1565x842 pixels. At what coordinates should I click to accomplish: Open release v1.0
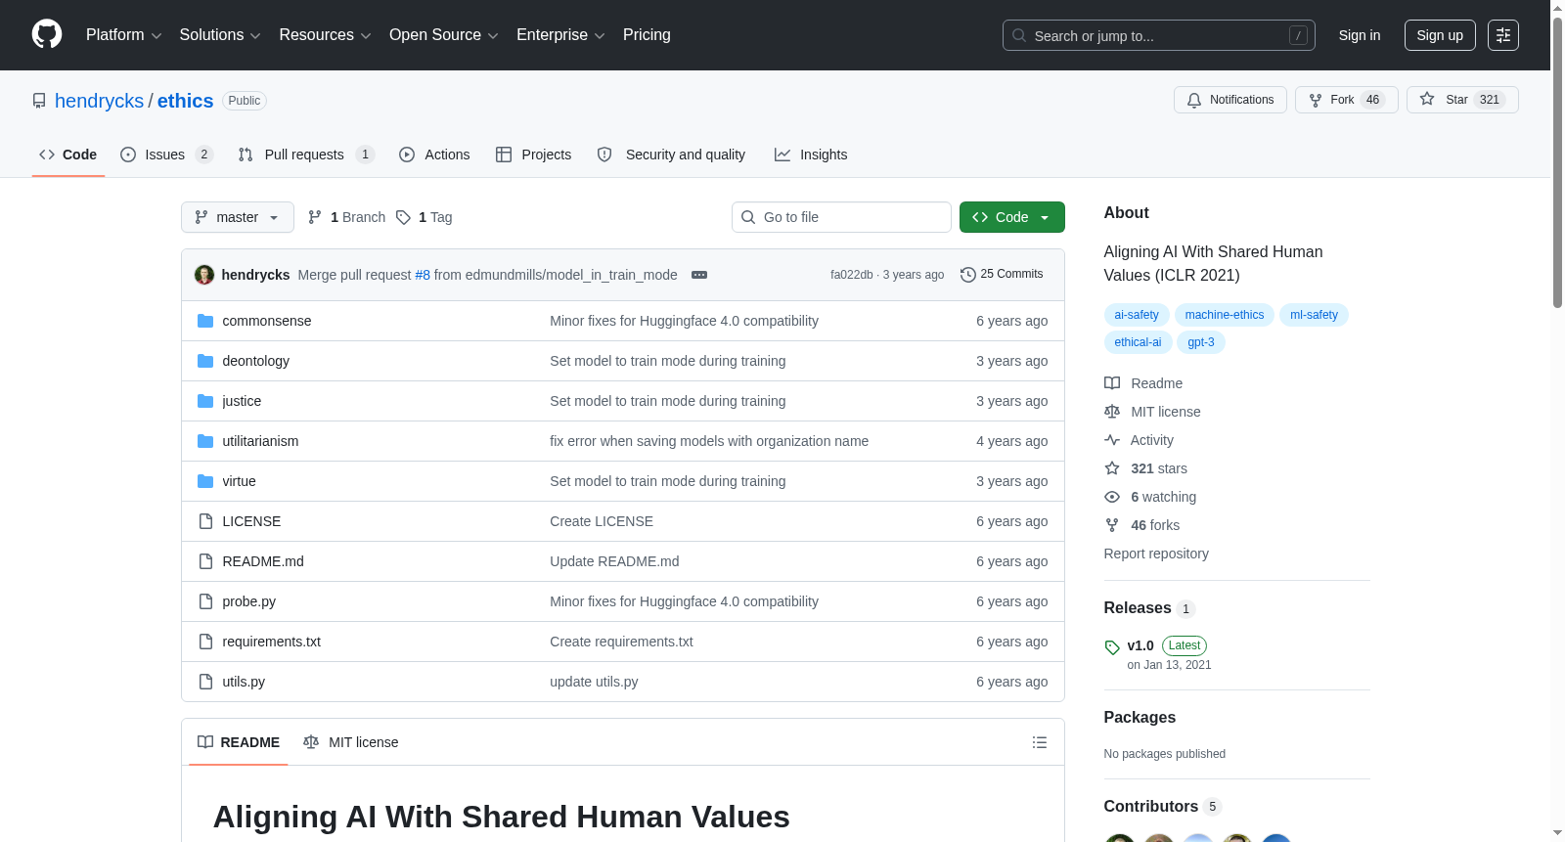[1140, 645]
